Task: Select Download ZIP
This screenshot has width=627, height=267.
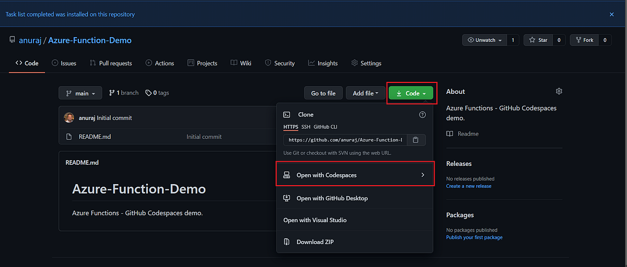Action: (x=355, y=242)
